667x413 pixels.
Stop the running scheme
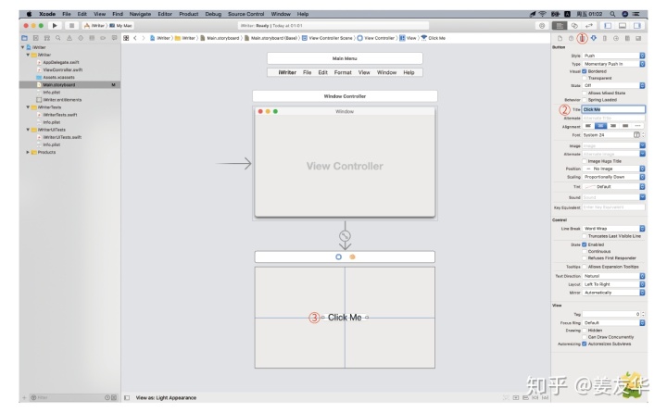[71, 26]
